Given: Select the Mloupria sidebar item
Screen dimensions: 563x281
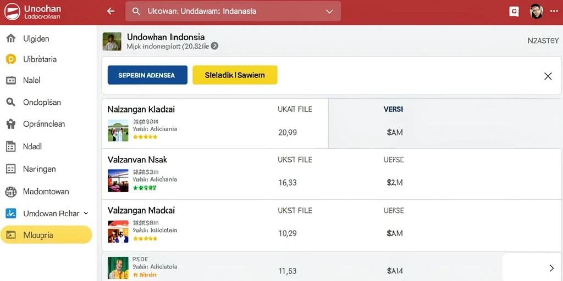Looking at the screenshot, I should pyautogui.click(x=46, y=235).
